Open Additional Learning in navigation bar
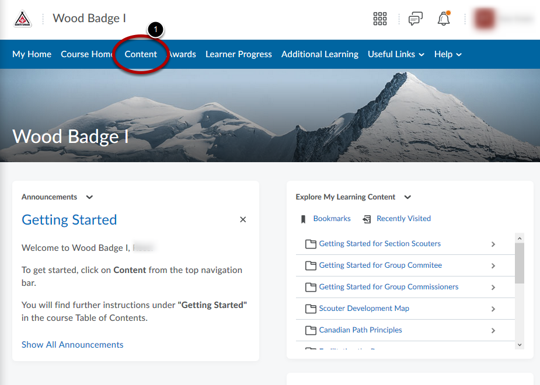The height and width of the screenshot is (385, 540). click(x=320, y=54)
